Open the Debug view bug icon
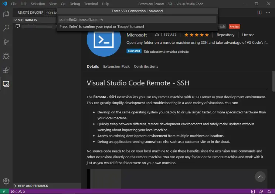Image resolution: width=275 pixels, height=194 pixels. 6,56
